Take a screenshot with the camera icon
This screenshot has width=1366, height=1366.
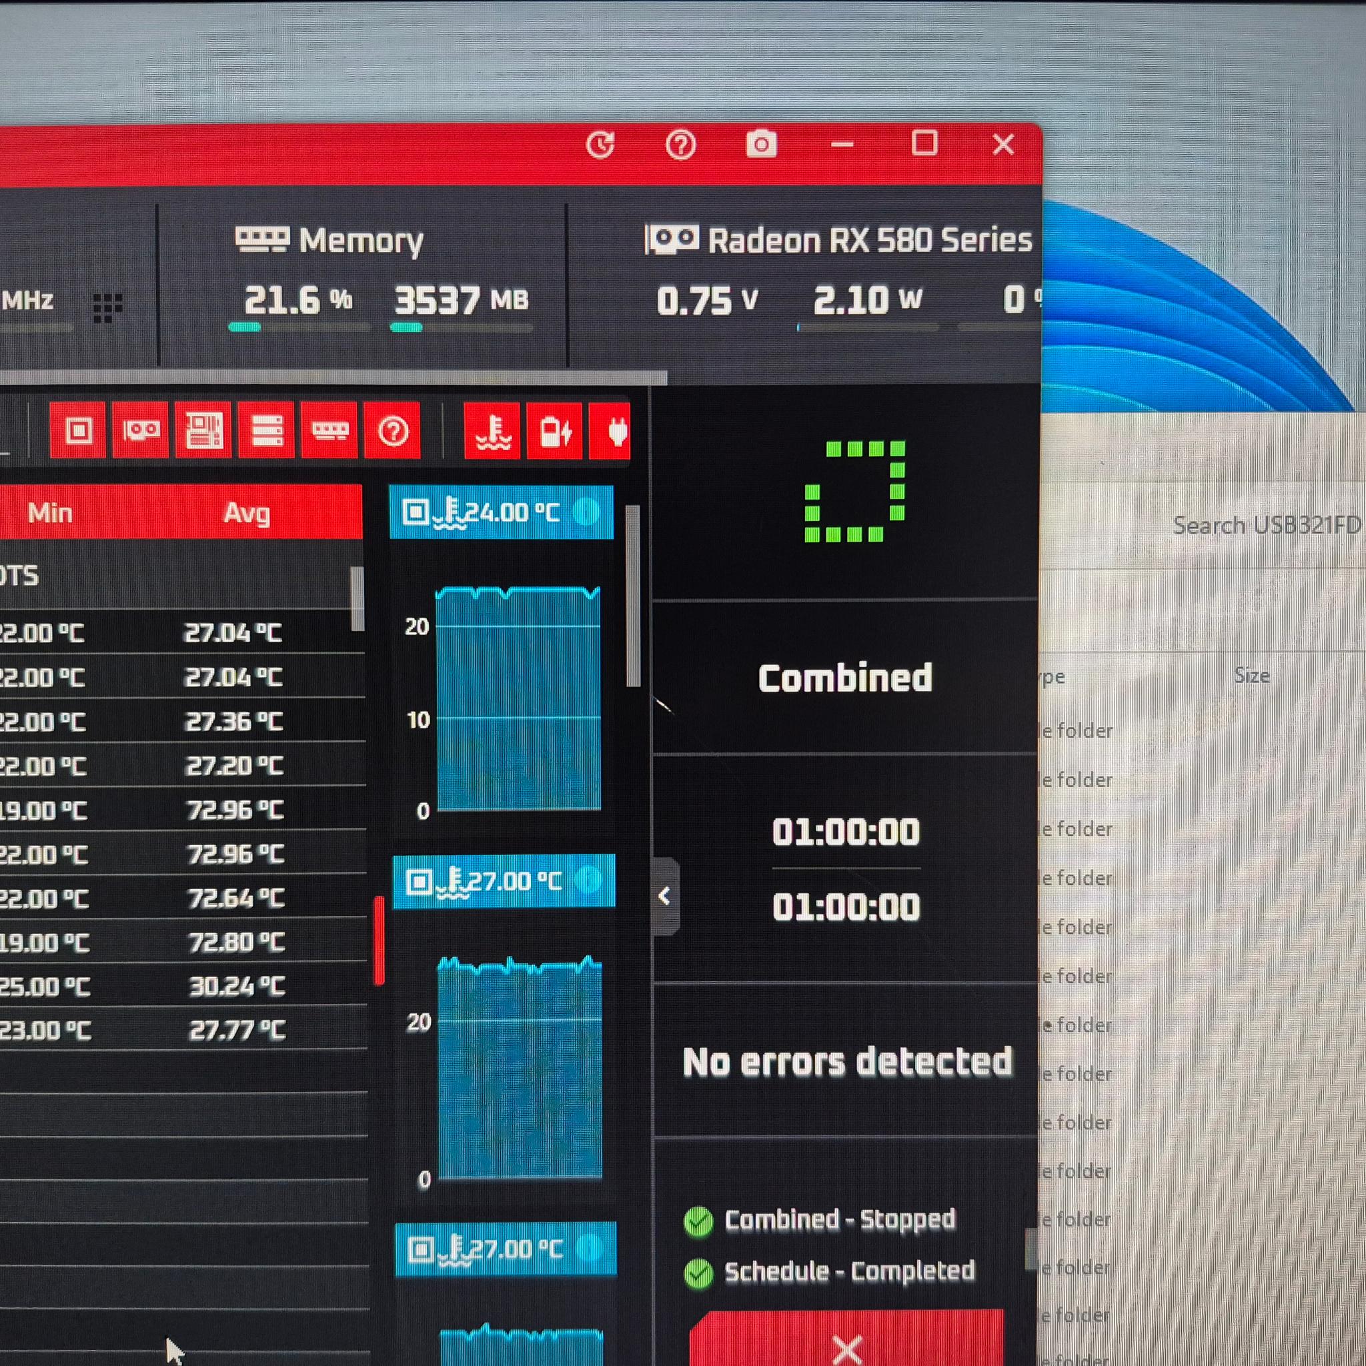pos(762,144)
